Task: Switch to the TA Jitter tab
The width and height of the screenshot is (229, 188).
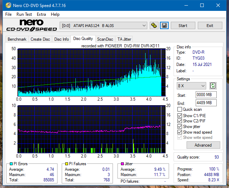Action: [x=124, y=39]
